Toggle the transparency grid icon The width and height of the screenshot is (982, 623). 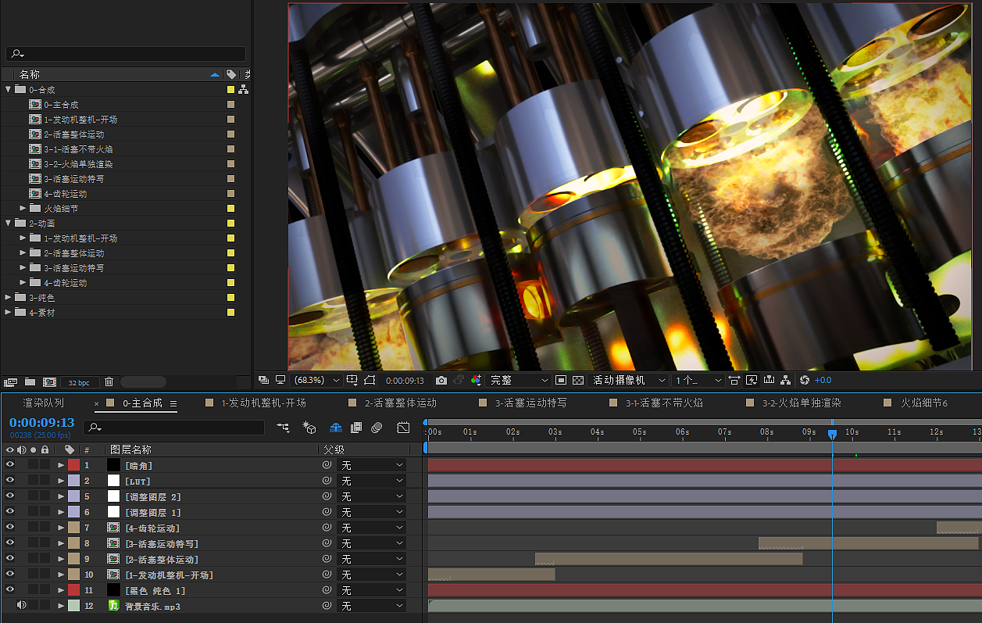(578, 380)
